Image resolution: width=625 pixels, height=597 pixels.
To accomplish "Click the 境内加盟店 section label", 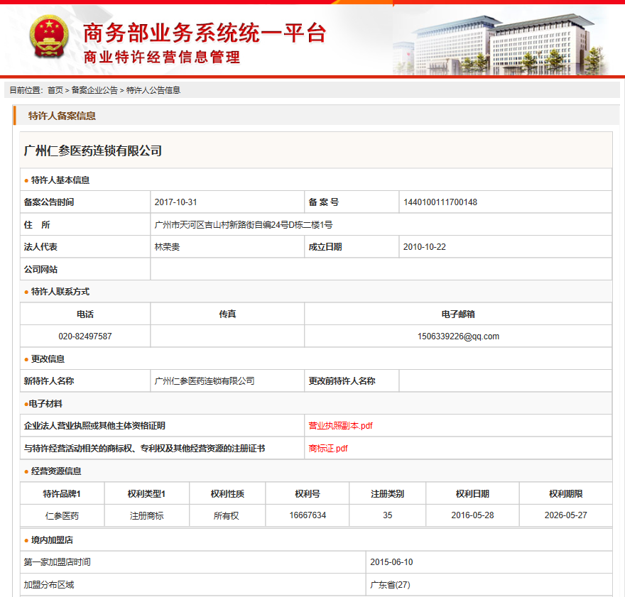I will [52, 540].
